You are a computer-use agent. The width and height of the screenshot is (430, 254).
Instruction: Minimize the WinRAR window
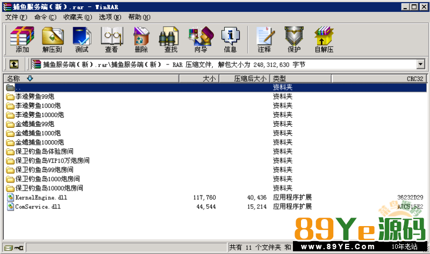click(x=406, y=7)
